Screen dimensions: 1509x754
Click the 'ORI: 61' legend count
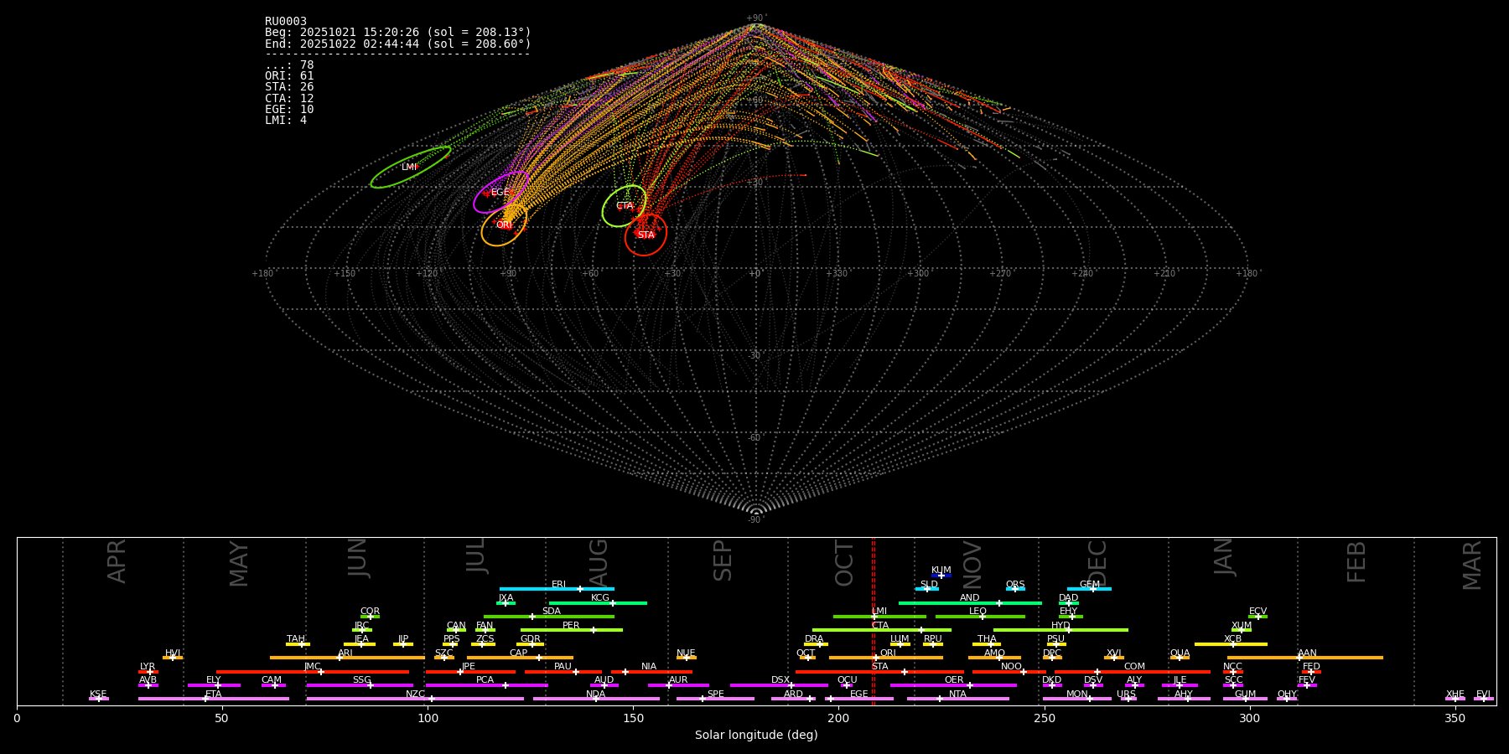point(289,75)
